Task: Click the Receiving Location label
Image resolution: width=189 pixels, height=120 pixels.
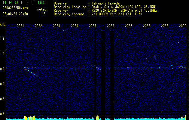Action: pyautogui.click(x=70, y=7)
